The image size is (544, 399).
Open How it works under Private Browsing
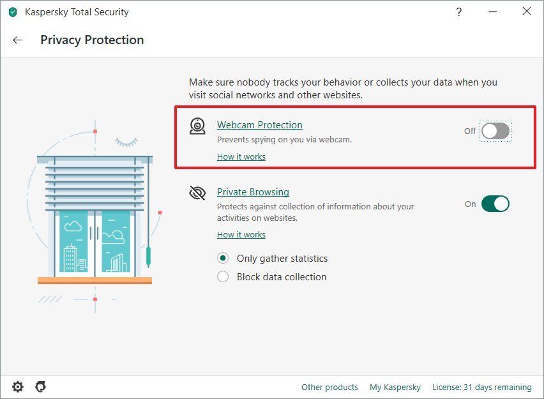click(x=241, y=234)
